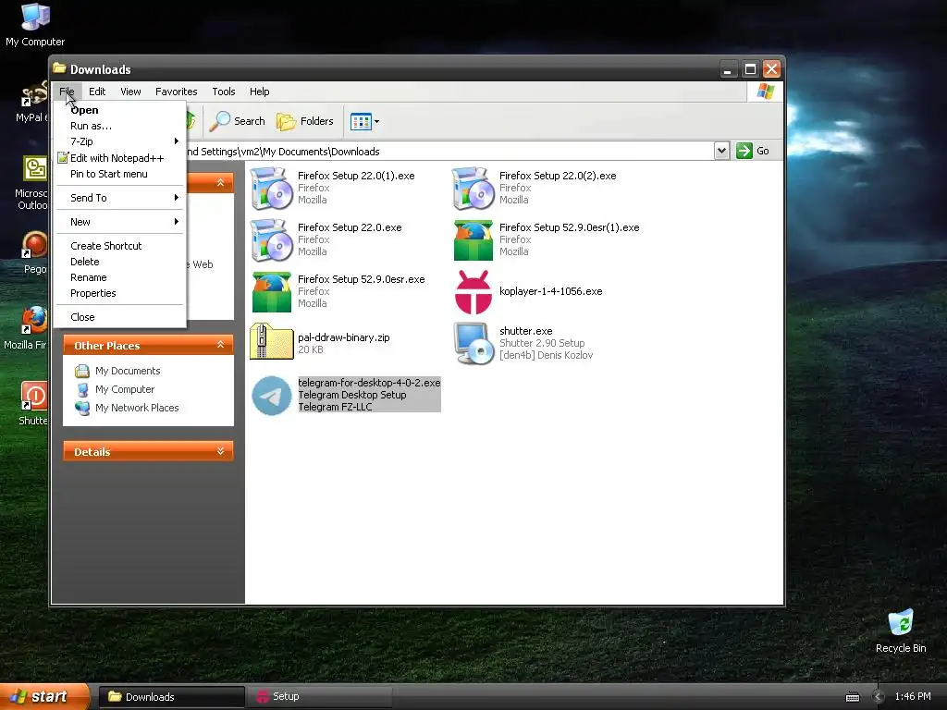The image size is (947, 710).
Task: Choose Run as... from the File menu
Action: [x=119, y=126]
